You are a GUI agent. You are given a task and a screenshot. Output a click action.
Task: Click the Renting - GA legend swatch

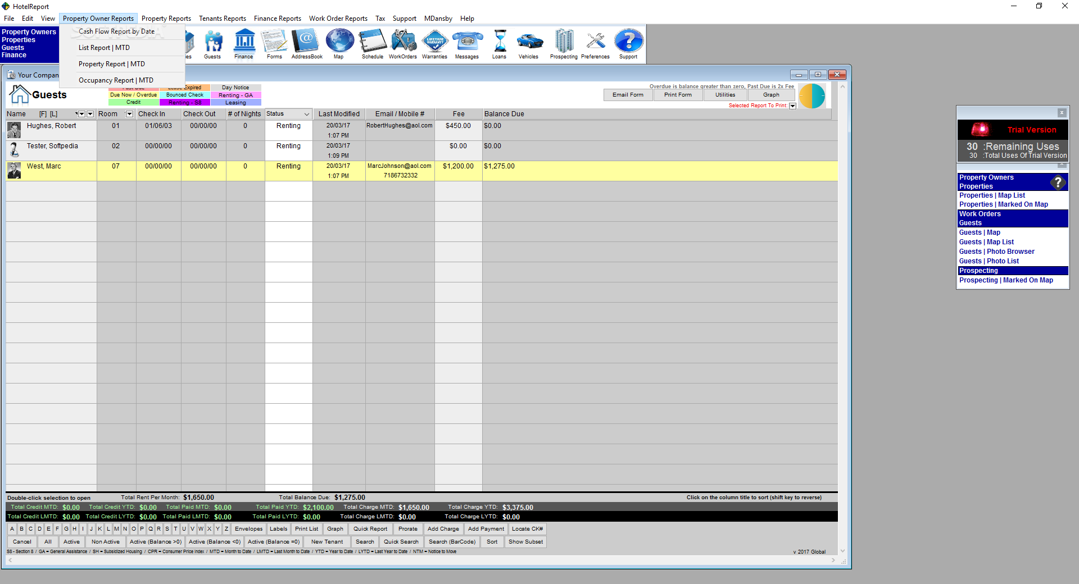pyautogui.click(x=236, y=95)
